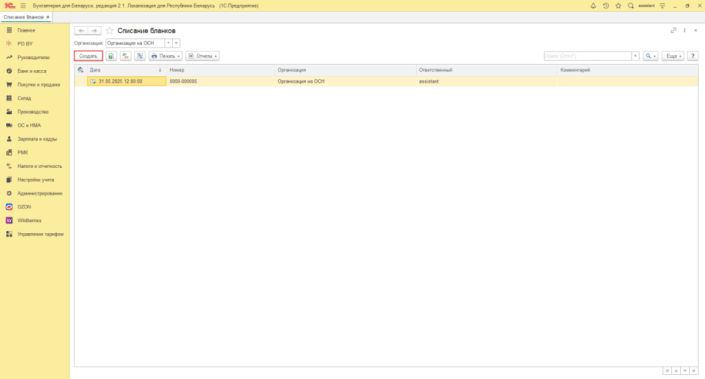Select the document number 0000-000005 cell
705x379 pixels.
coord(220,81)
